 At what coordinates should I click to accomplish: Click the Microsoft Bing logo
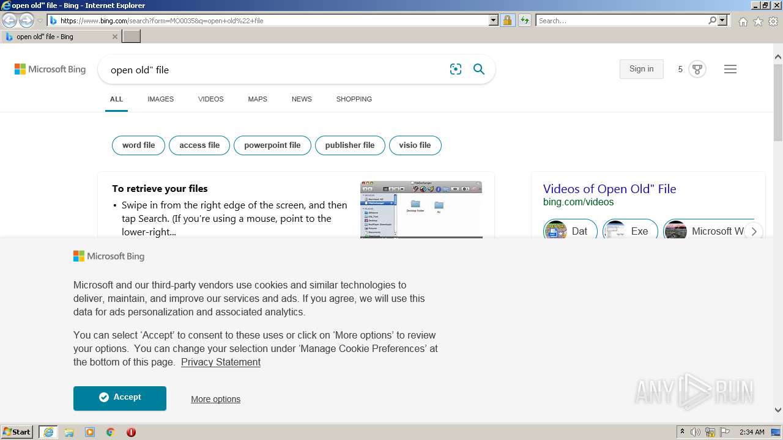point(50,69)
